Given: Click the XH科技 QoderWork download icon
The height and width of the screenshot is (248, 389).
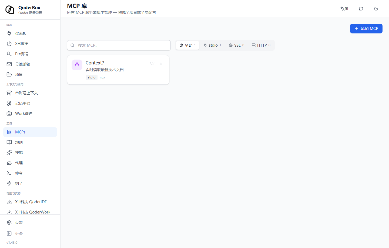Looking at the screenshot, I should click(9, 212).
